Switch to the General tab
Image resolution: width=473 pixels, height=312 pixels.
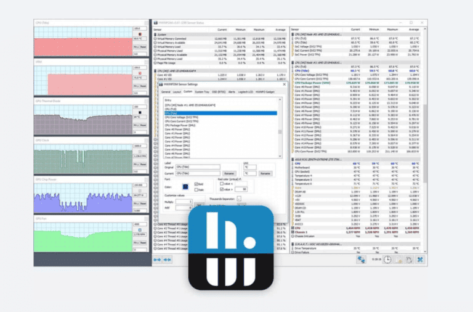point(166,92)
